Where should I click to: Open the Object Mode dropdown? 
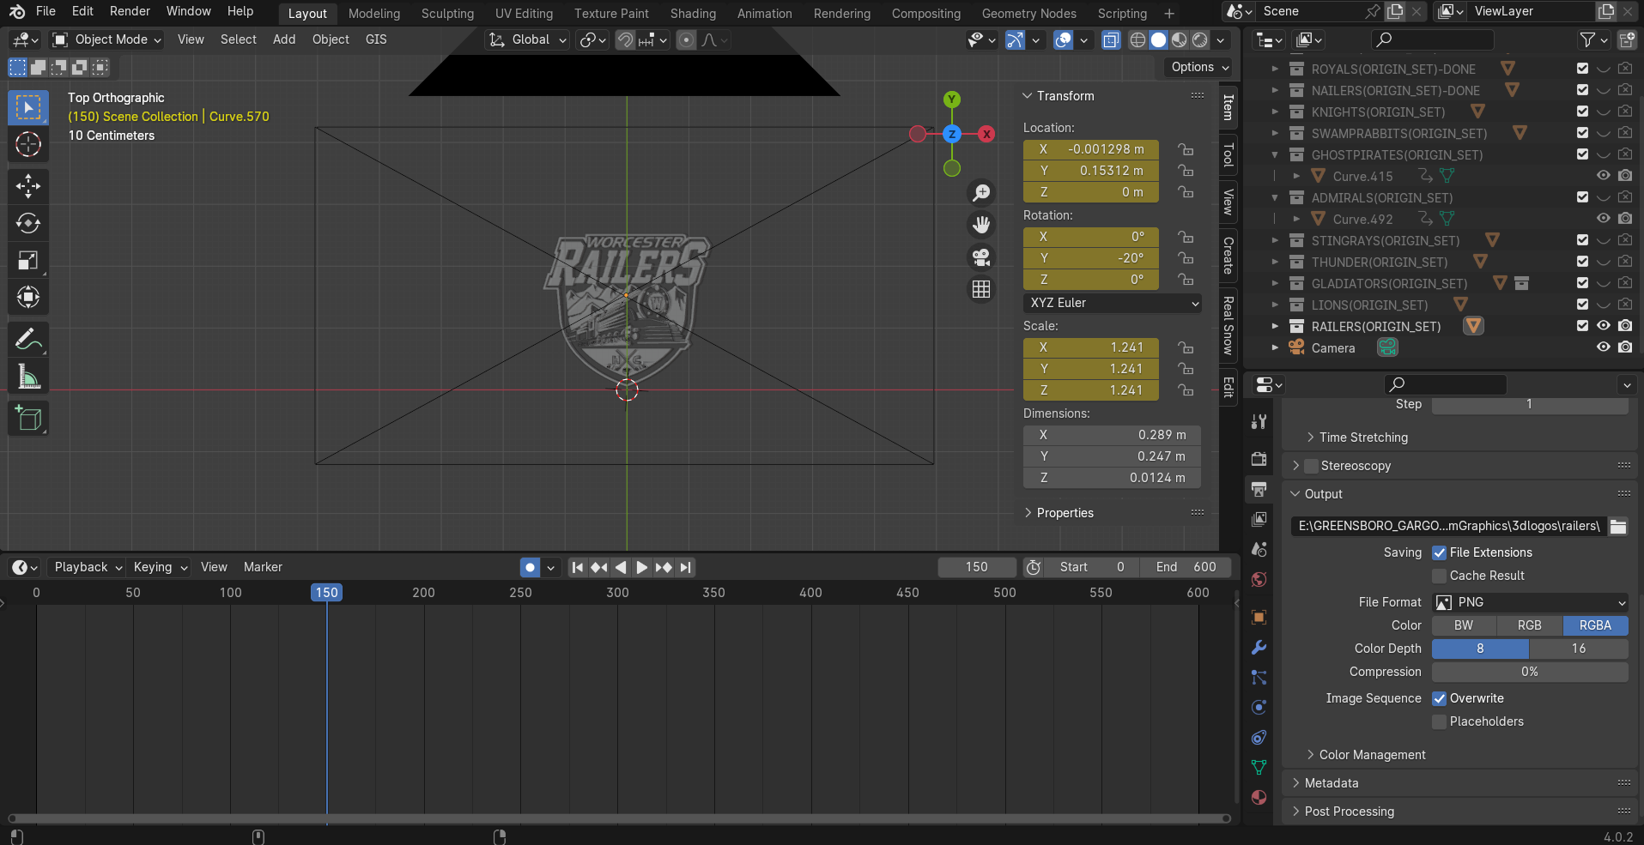coord(106,39)
